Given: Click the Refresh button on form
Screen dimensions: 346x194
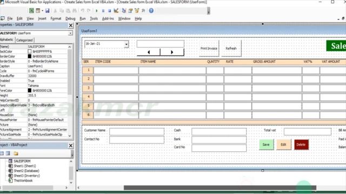Looking at the screenshot, I should pos(231,48).
